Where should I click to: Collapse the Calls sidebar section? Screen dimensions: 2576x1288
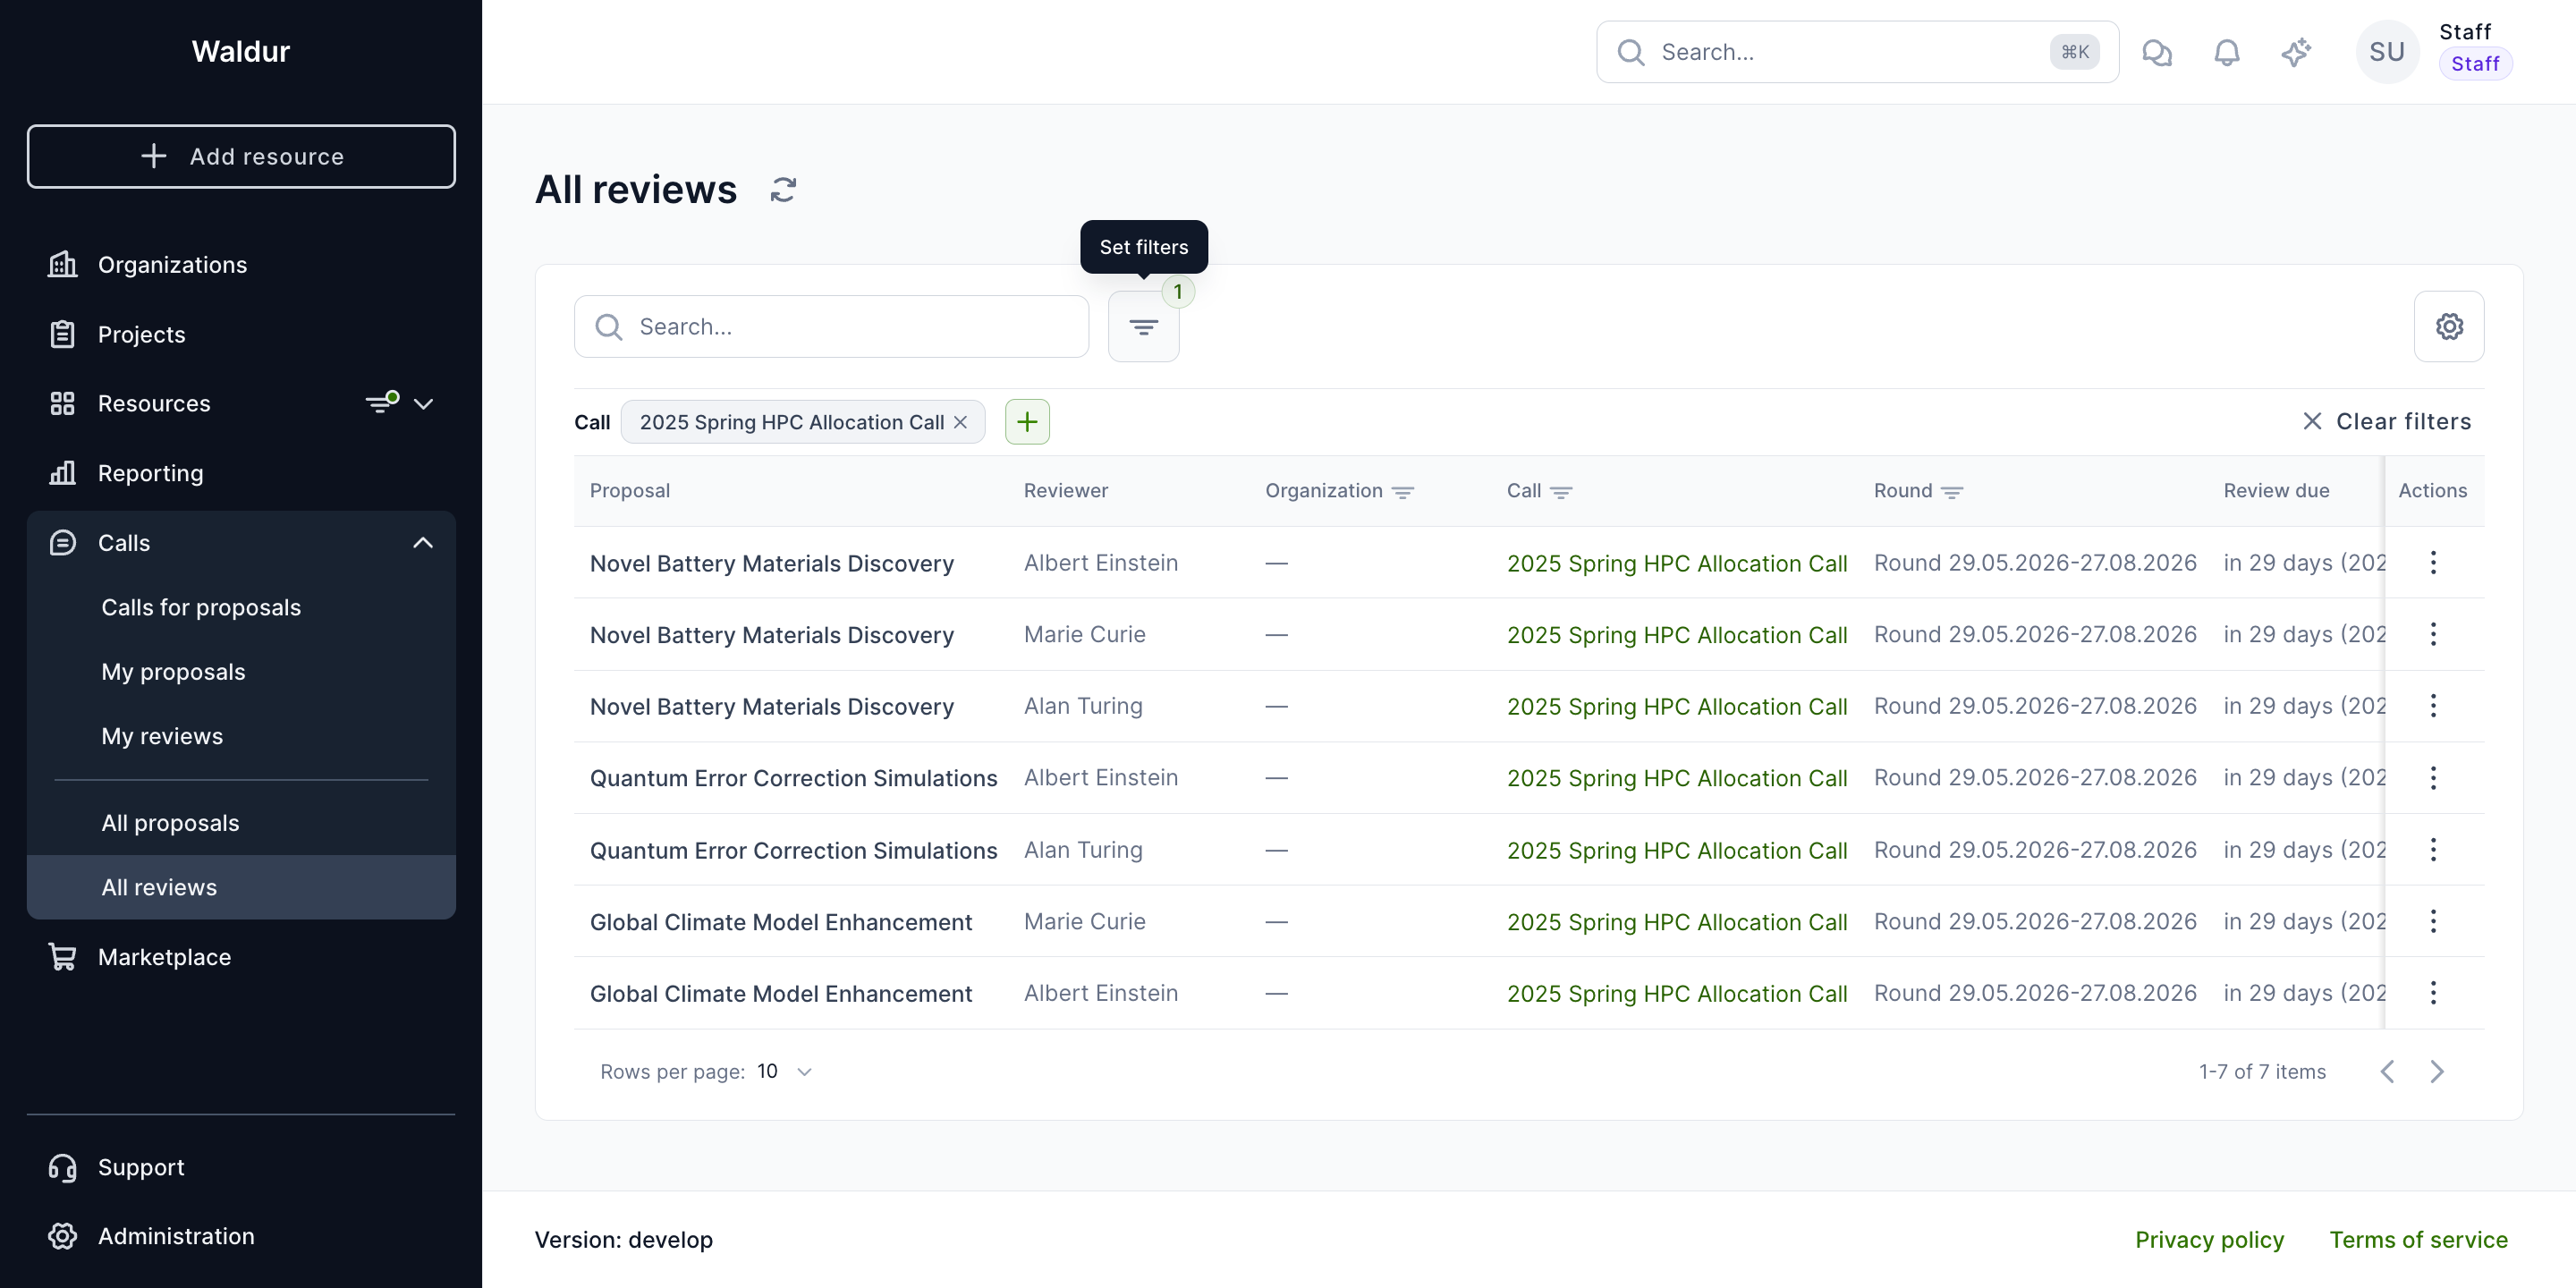tap(423, 542)
